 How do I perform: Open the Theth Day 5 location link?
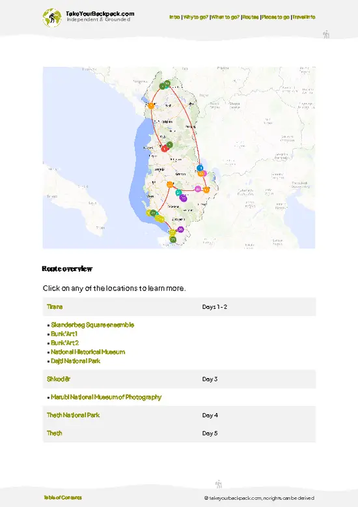54,433
